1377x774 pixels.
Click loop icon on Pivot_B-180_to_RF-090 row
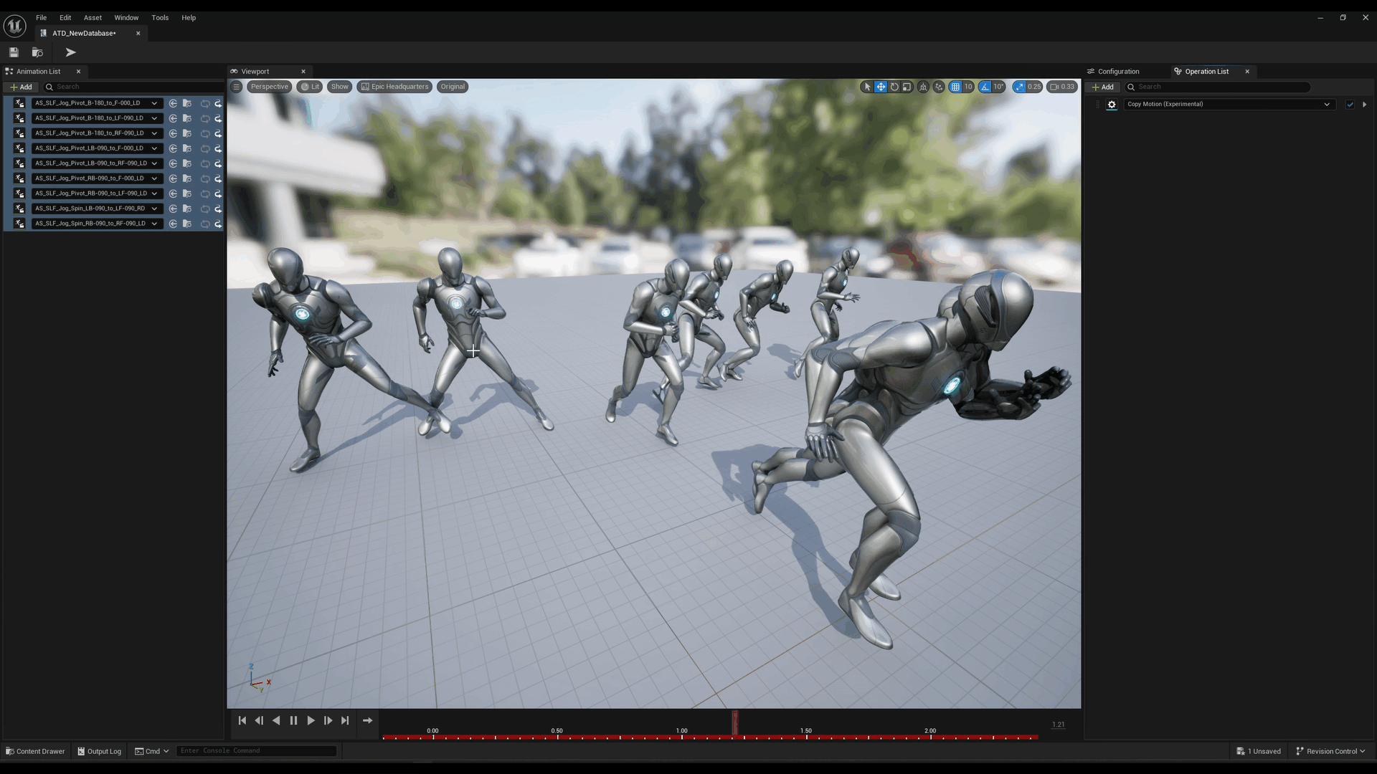[x=205, y=133]
